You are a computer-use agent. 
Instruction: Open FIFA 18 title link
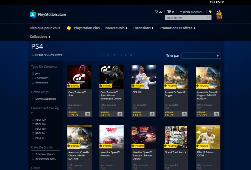click(137, 92)
